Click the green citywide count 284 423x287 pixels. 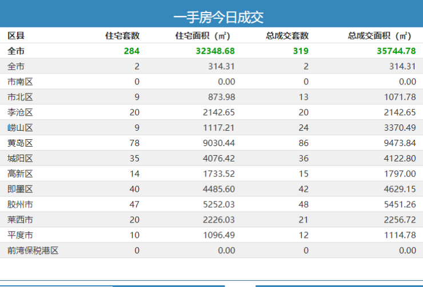pyautogui.click(x=131, y=51)
